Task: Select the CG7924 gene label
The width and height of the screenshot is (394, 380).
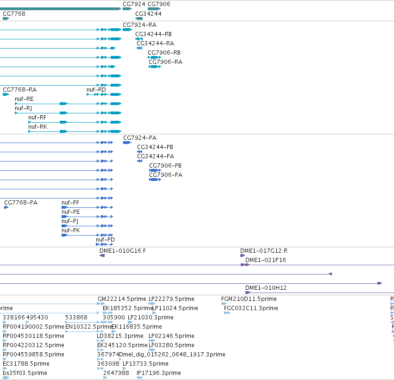Action: click(134, 4)
